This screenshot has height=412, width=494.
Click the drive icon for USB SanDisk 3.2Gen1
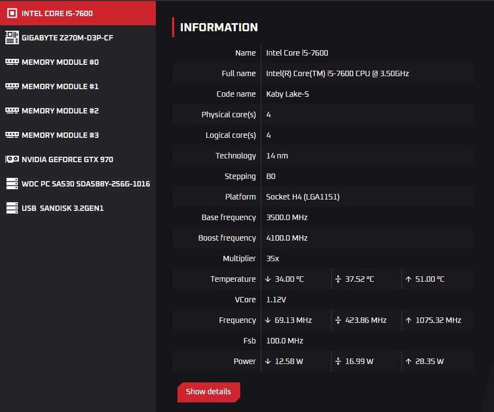point(12,208)
